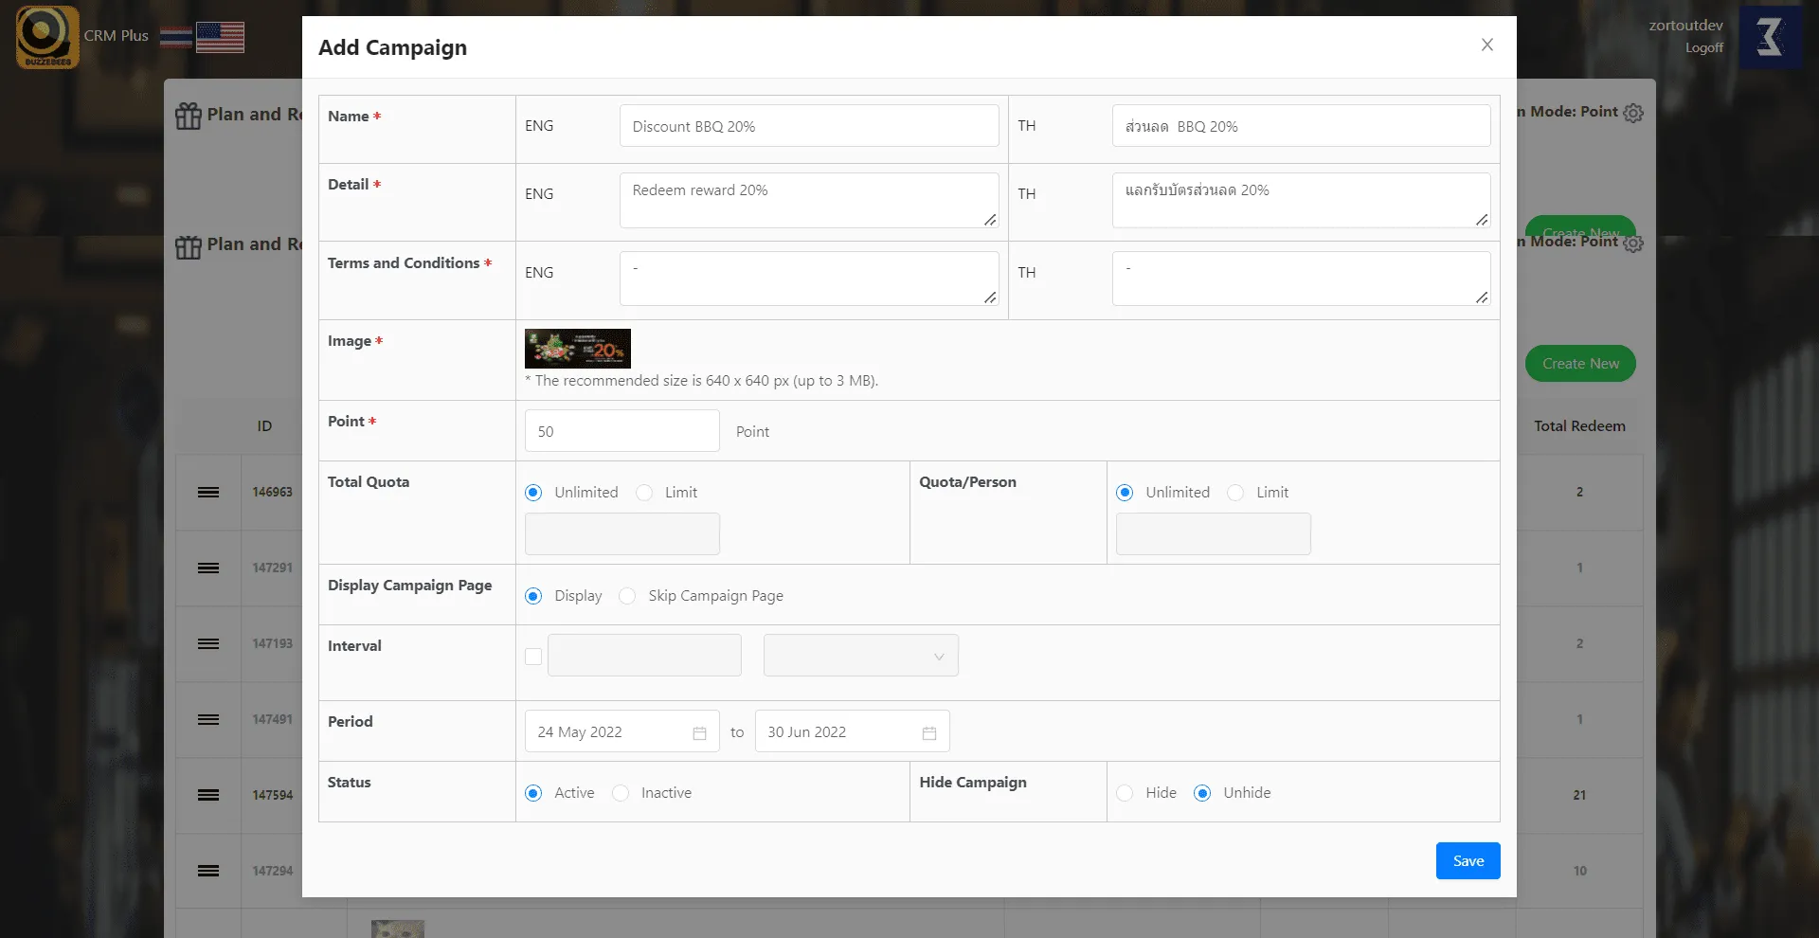Click the campaign image thumbnail
Image resolution: width=1819 pixels, height=938 pixels.
(x=577, y=349)
